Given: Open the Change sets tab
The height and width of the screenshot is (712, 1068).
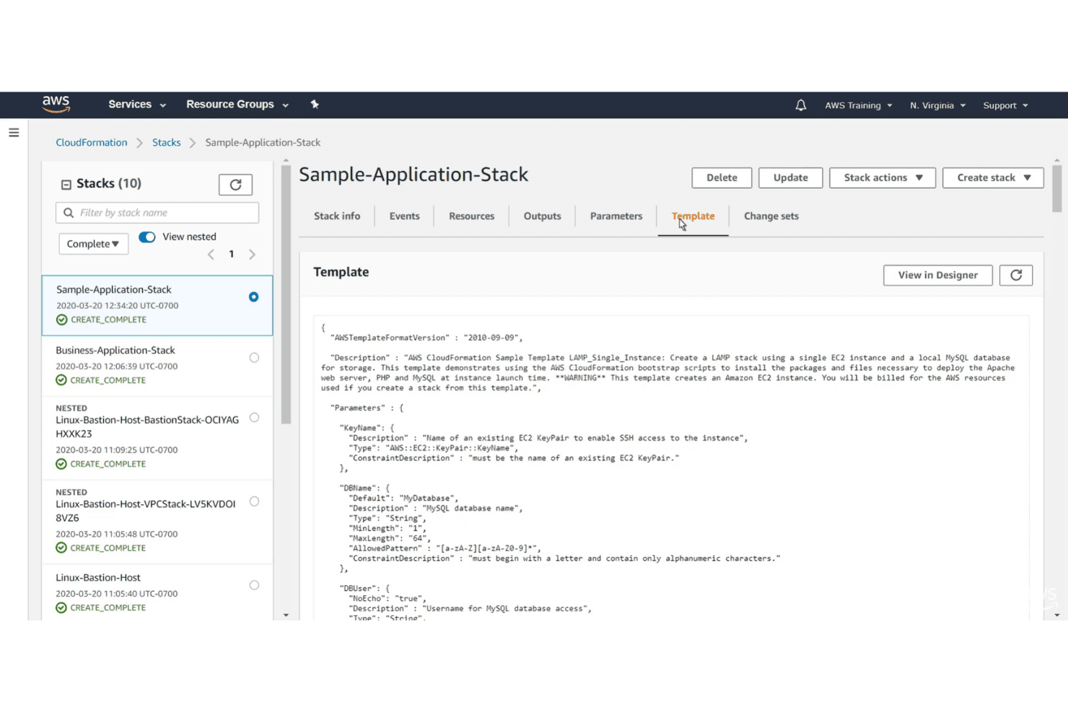Looking at the screenshot, I should pyautogui.click(x=771, y=216).
